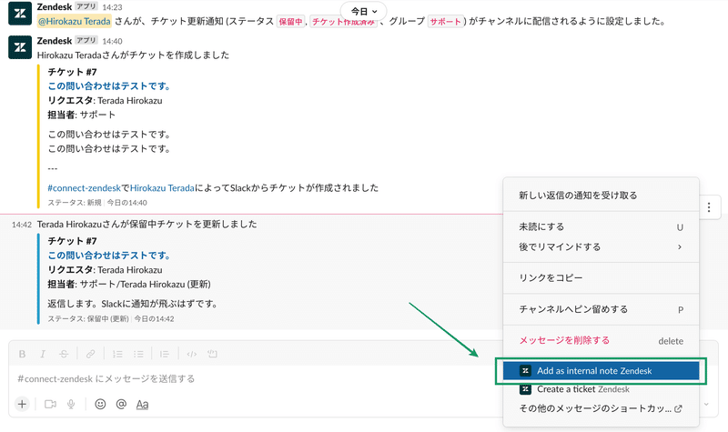
Task: Open send options dropdown arrow
Action: (x=706, y=404)
